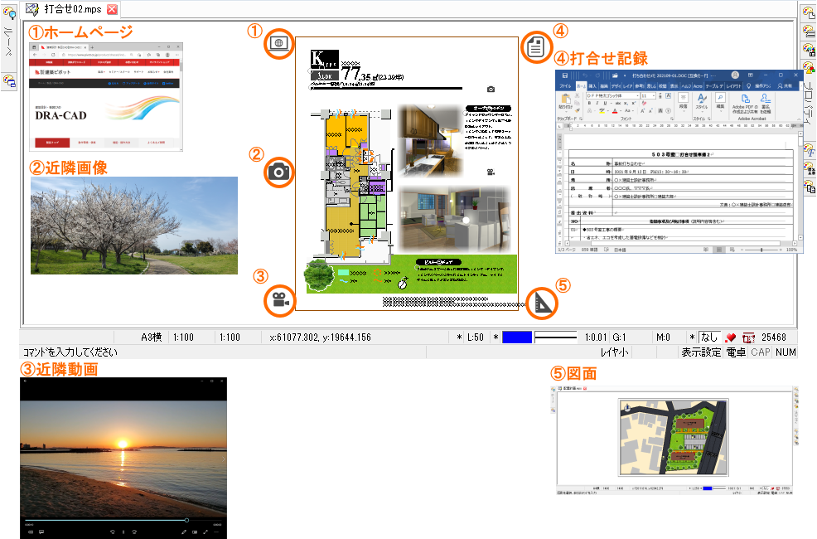
Task: Click the command input line
Action: 223,352
